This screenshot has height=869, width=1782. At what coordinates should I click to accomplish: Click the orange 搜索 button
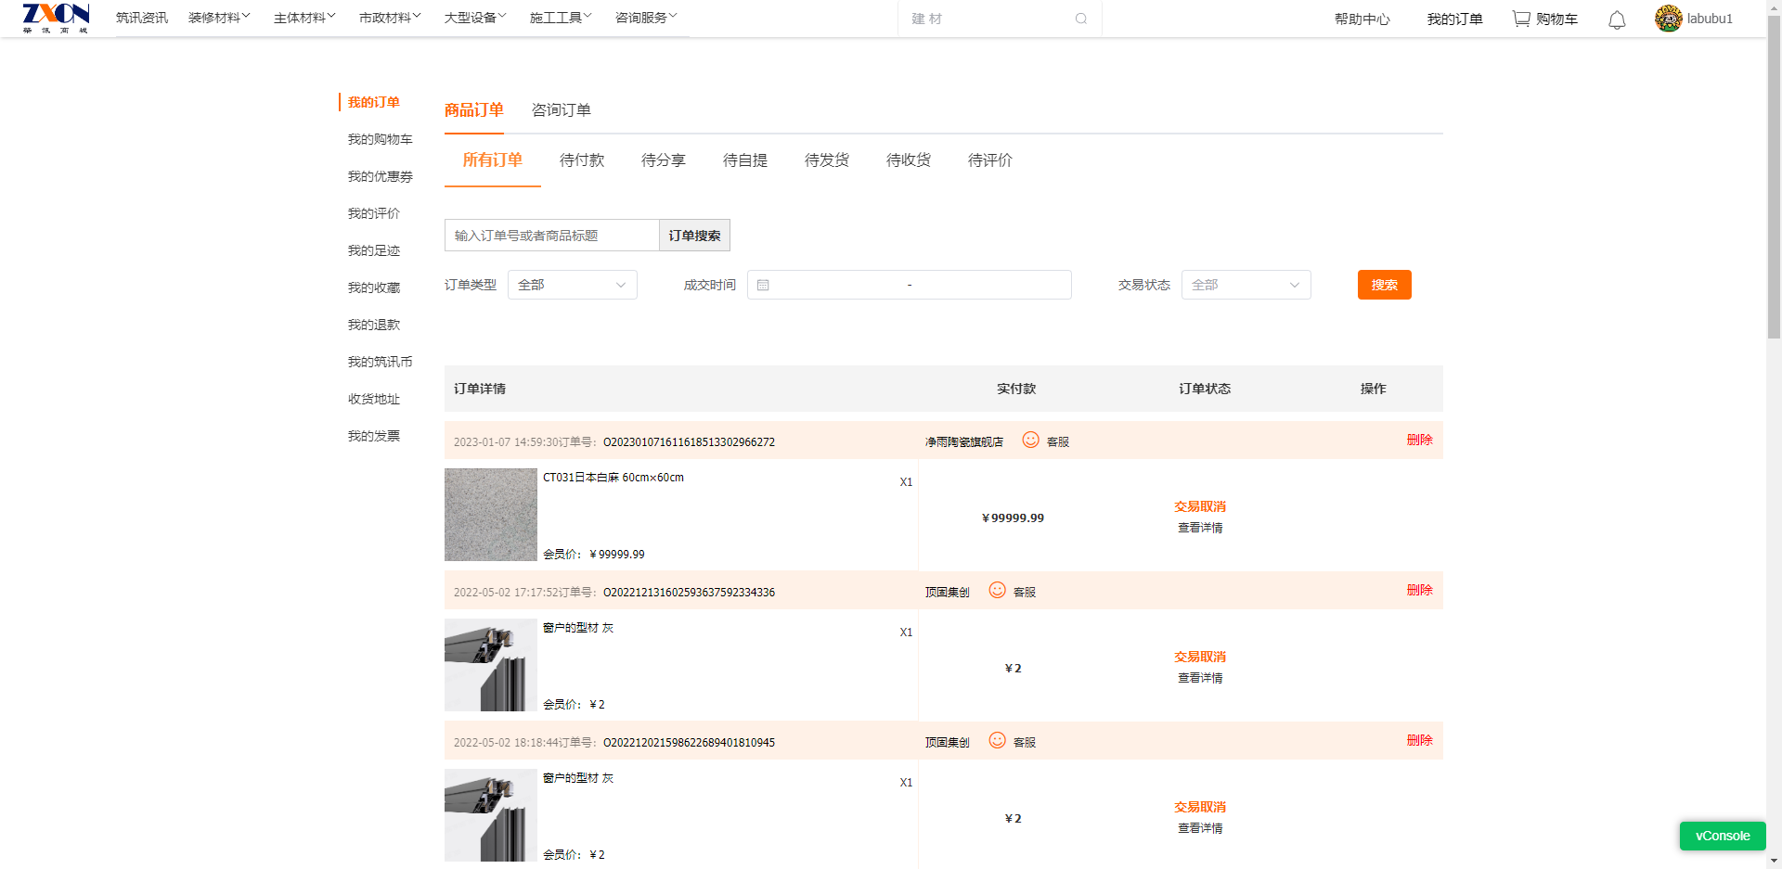1385,285
